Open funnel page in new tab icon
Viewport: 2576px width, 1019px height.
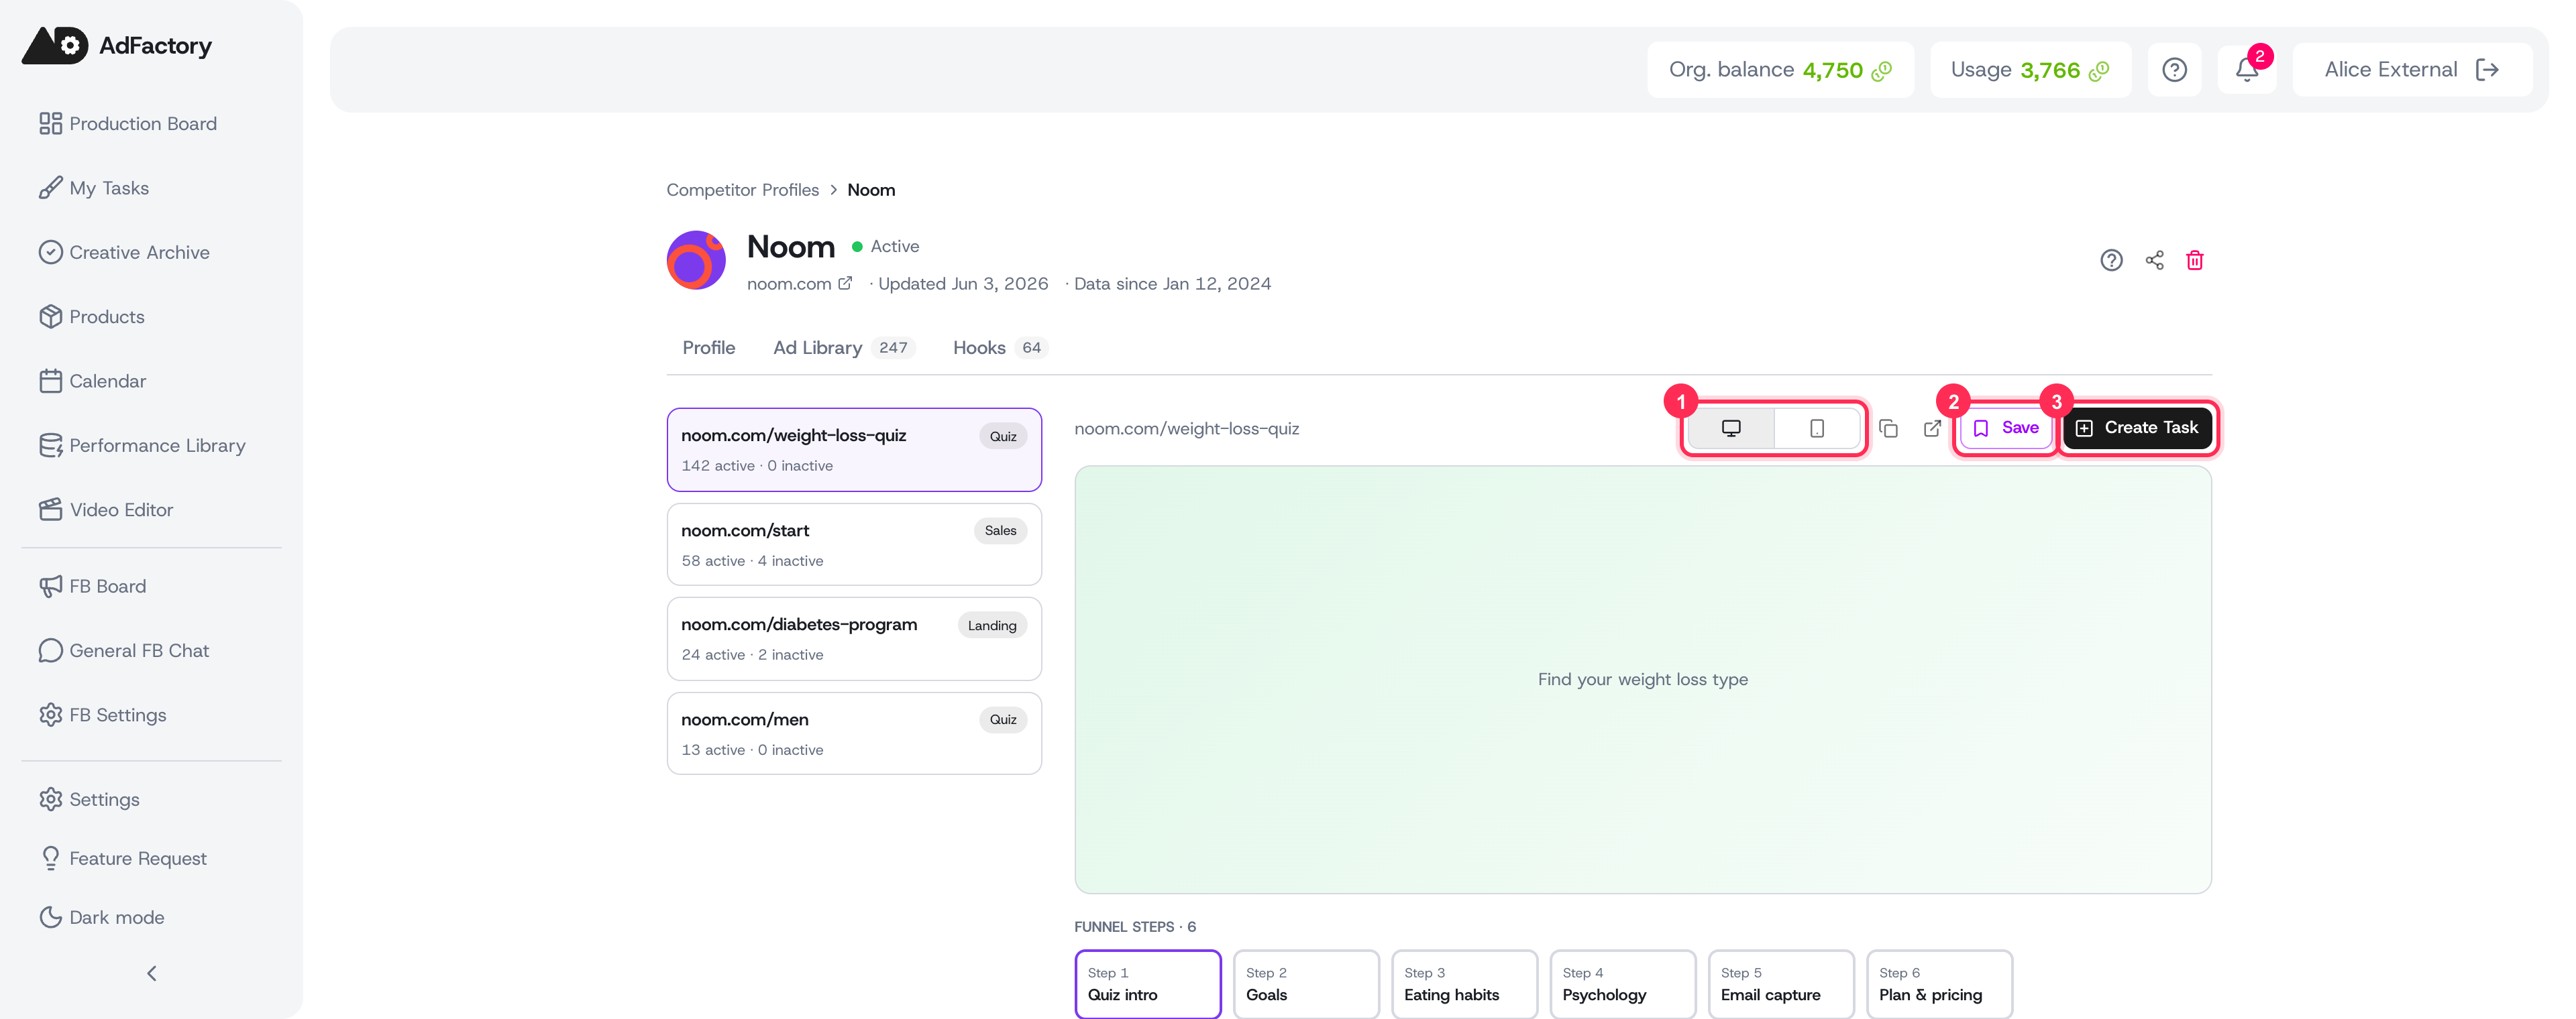point(1932,428)
